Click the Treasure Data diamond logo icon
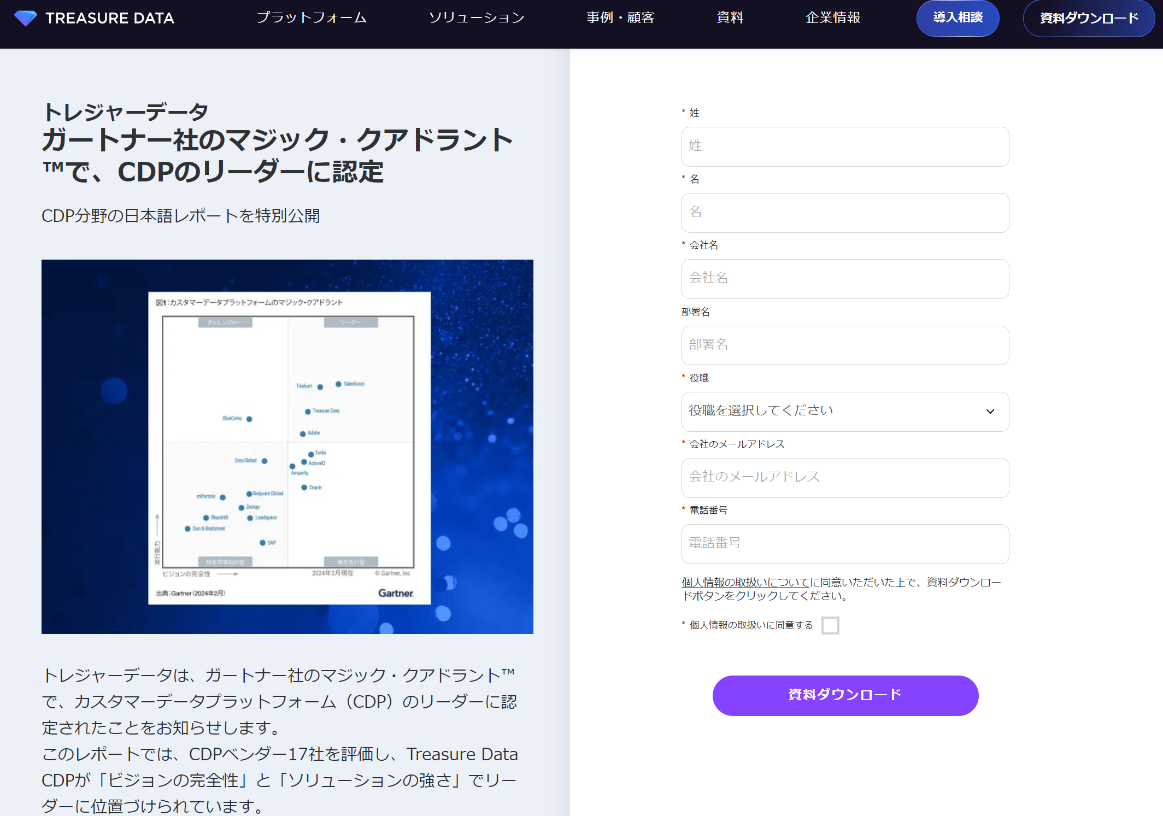 (26, 18)
